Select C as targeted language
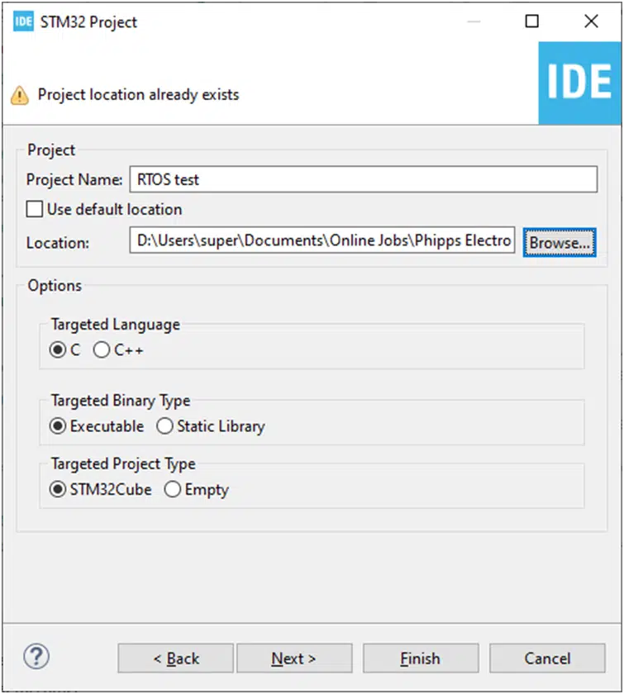Image resolution: width=624 pixels, height=694 pixels. coord(58,350)
